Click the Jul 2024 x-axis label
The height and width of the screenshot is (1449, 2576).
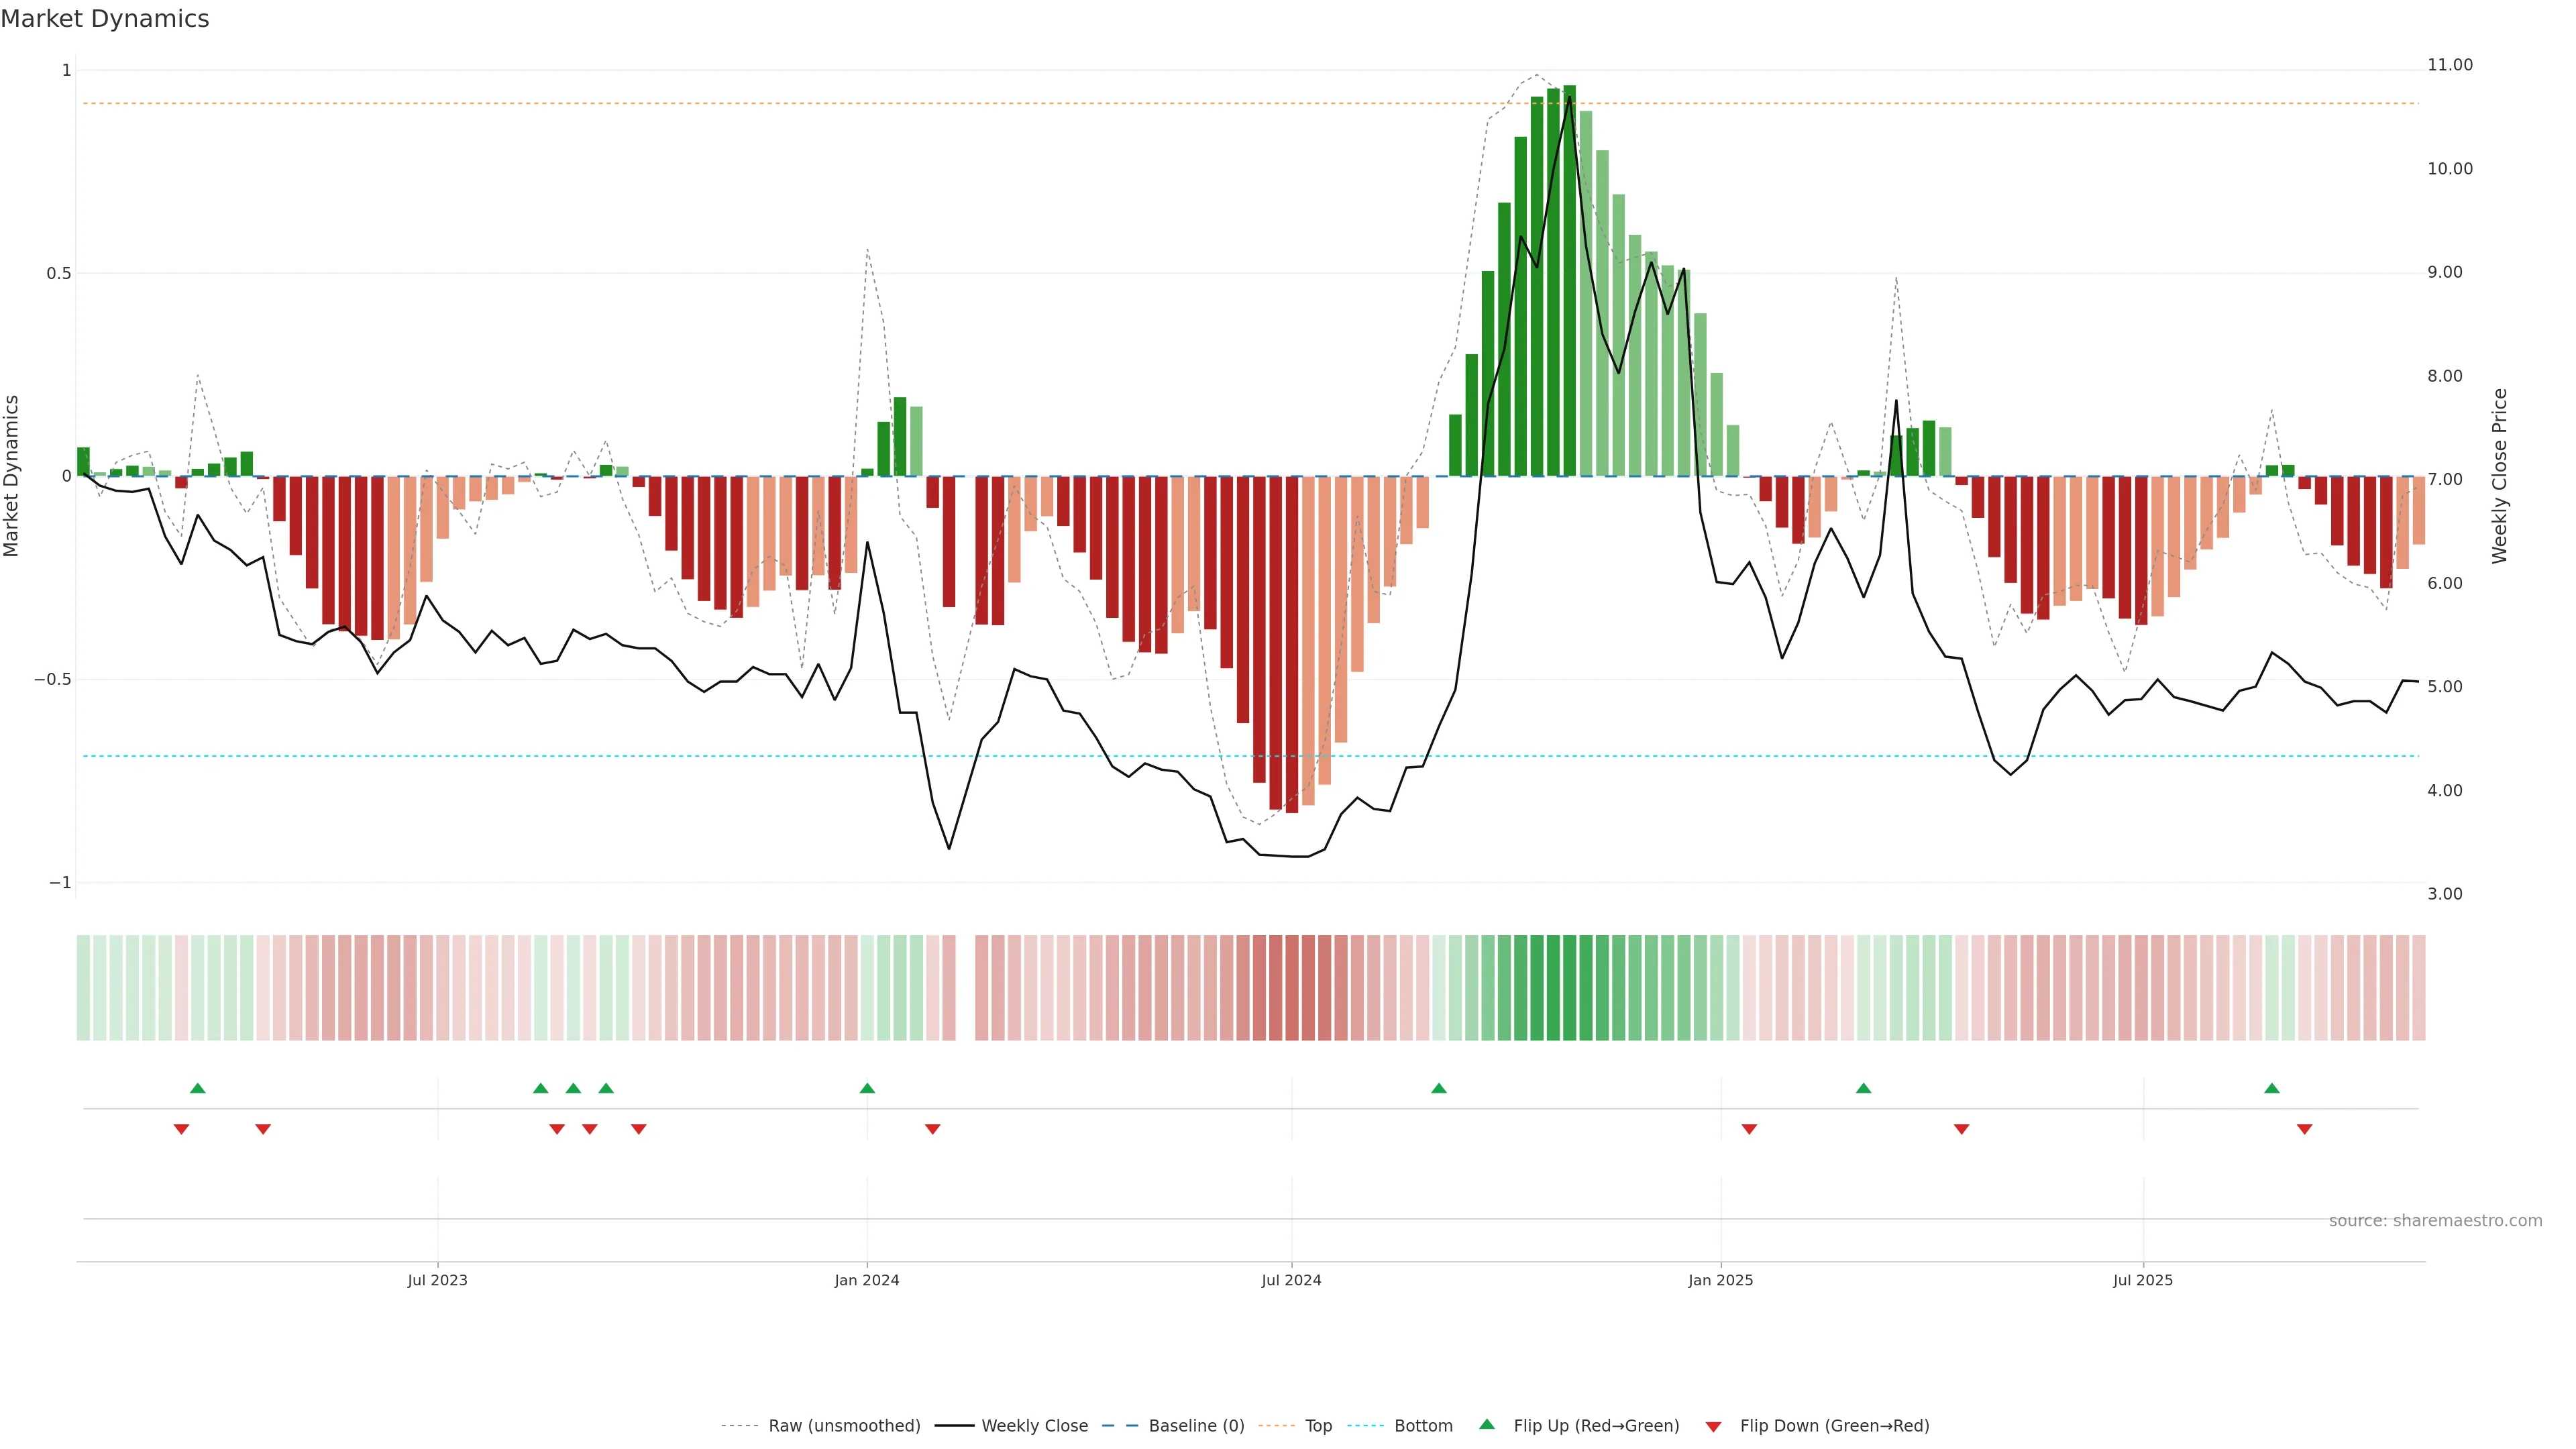(x=1291, y=1280)
